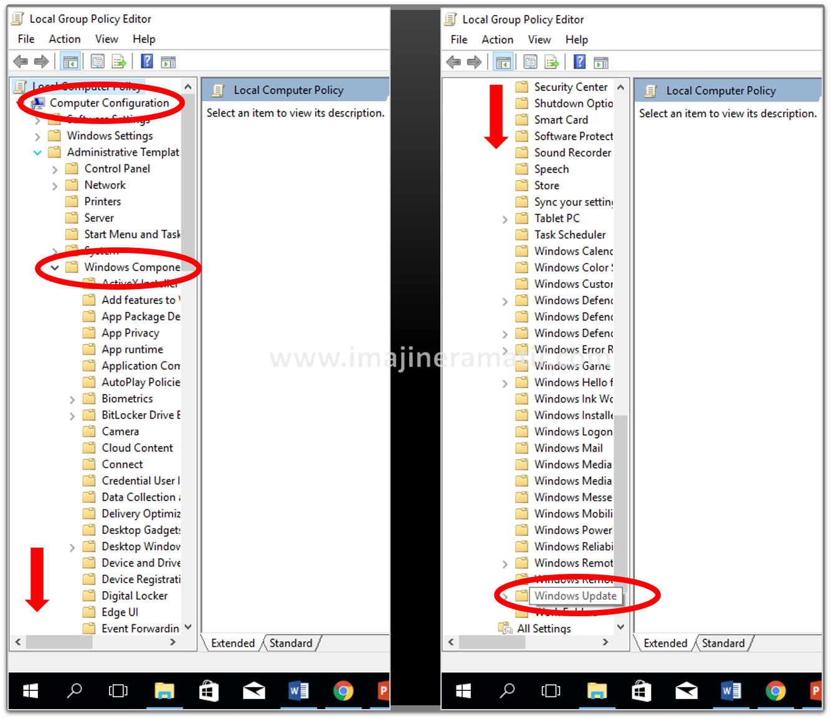Click scroll-right arrow of left tree
The height and width of the screenshot is (719, 831).
173,642
